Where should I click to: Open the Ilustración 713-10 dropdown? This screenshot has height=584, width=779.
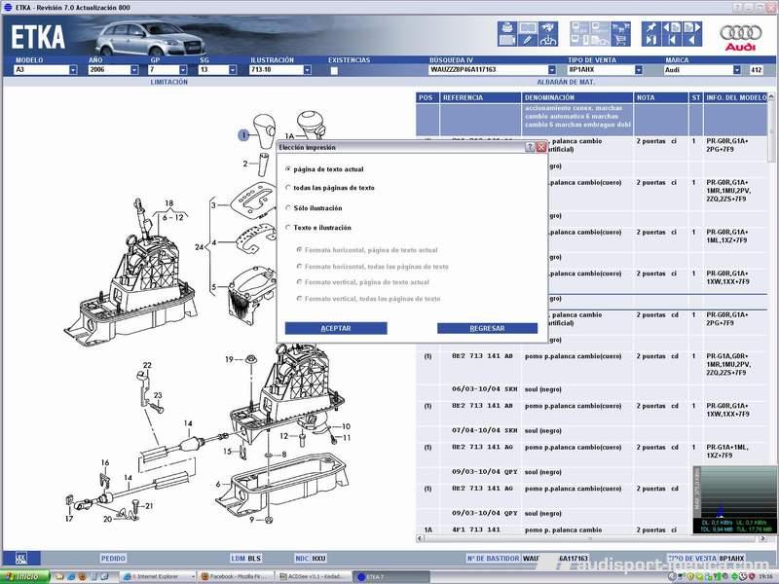click(307, 70)
